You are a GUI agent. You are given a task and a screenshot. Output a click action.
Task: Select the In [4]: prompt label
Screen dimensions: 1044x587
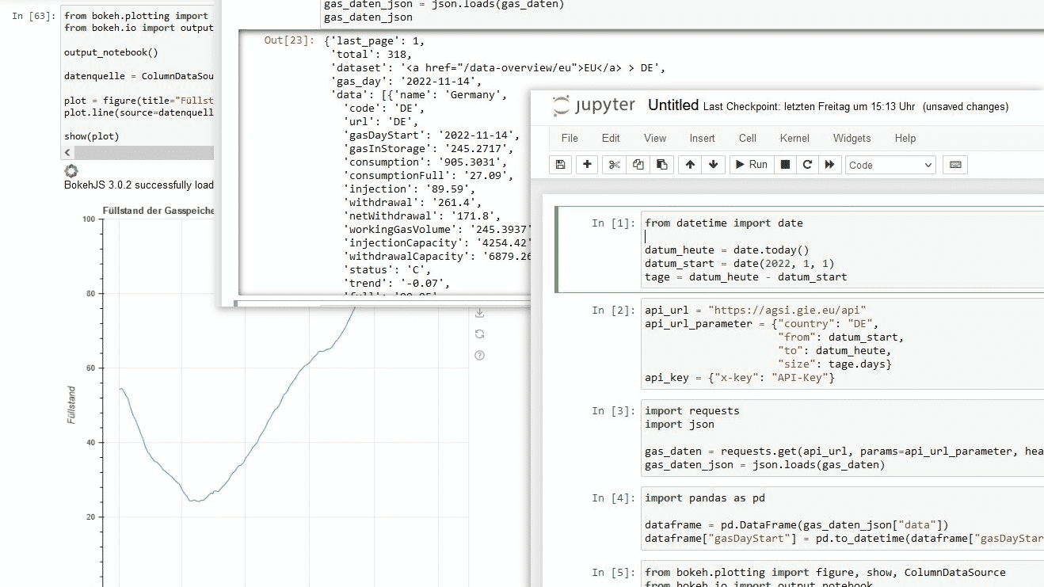tap(613, 498)
